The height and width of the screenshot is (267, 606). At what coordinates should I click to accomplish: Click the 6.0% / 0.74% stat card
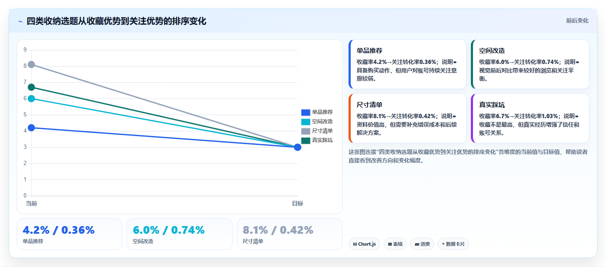[180, 234]
